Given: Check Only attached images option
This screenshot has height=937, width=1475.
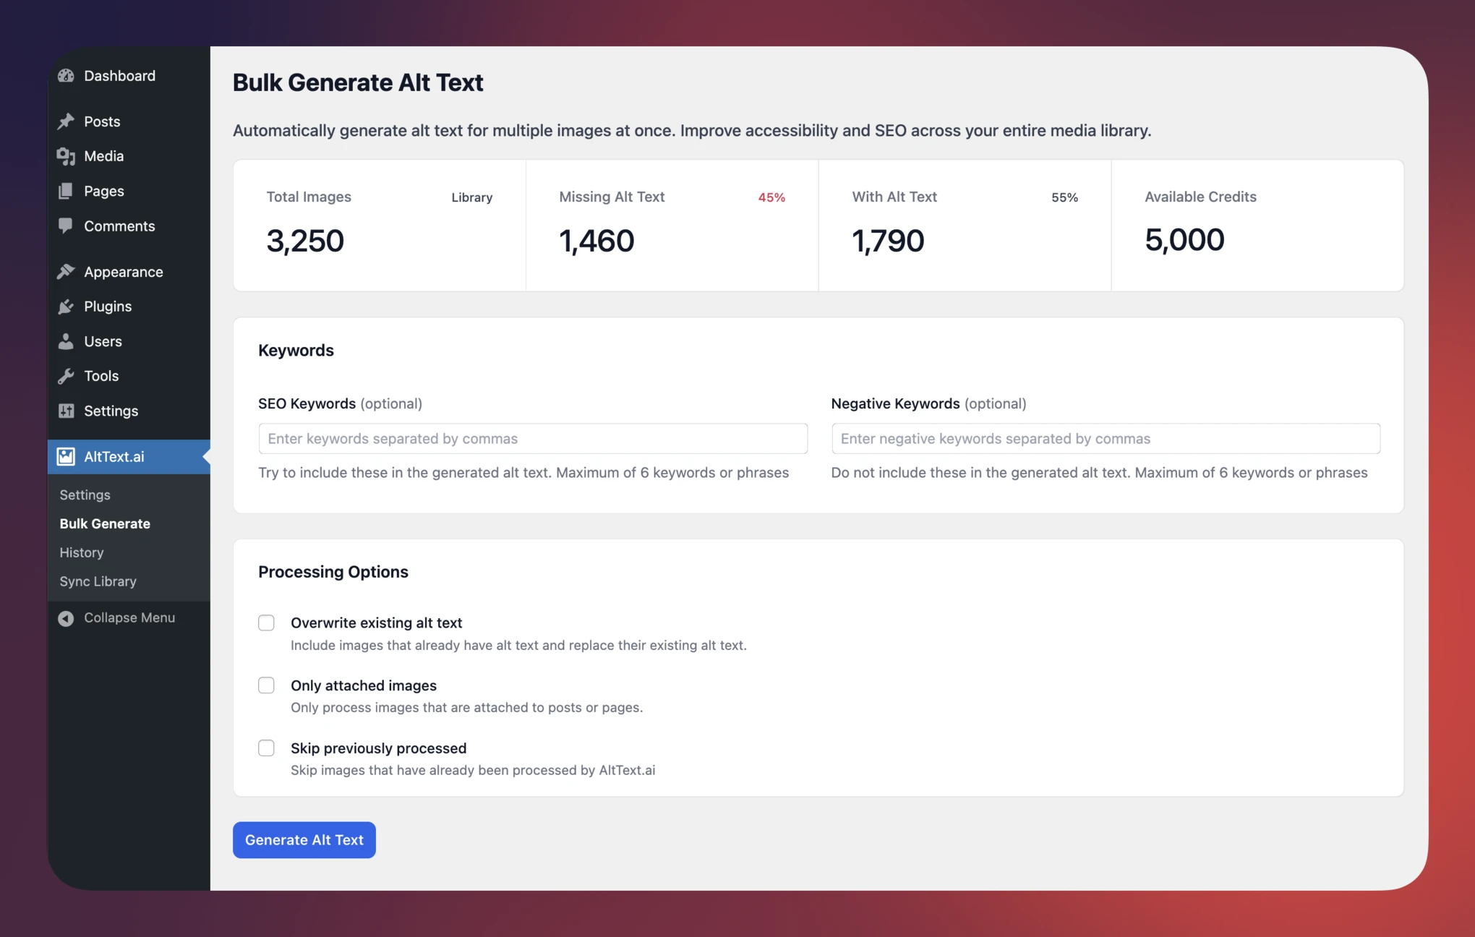Looking at the screenshot, I should [x=266, y=685].
